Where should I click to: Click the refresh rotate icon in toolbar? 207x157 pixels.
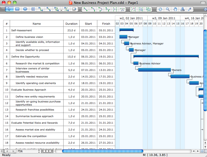point(160,9)
